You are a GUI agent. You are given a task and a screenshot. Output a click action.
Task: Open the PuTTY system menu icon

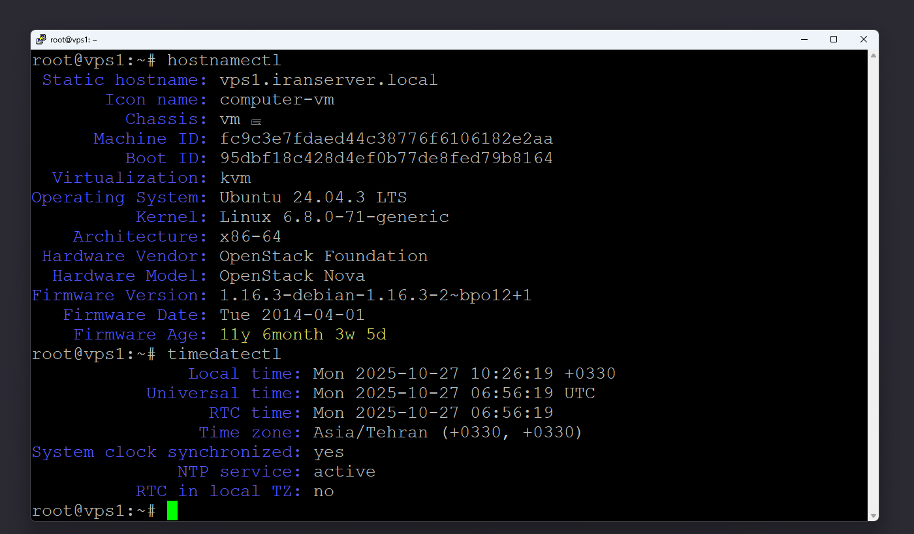(41, 40)
